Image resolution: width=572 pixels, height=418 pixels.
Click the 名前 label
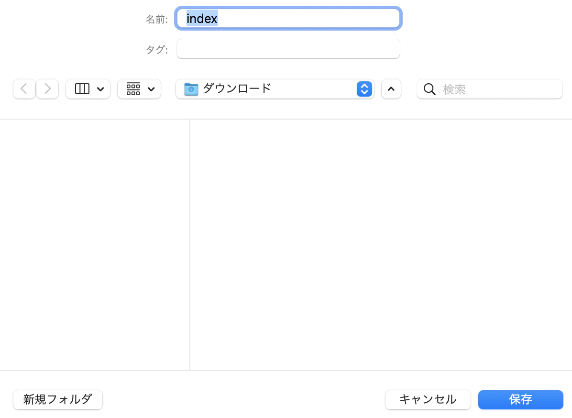(x=156, y=18)
